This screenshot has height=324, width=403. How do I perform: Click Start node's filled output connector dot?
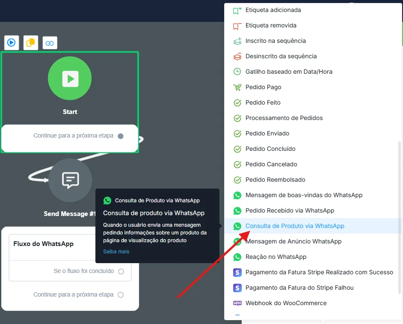121,136
